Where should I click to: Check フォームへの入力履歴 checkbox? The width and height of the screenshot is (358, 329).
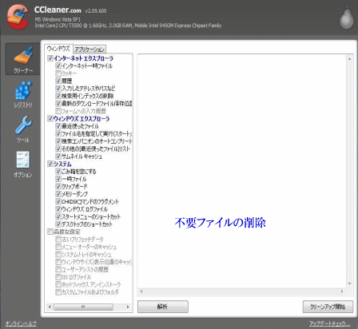(58, 110)
